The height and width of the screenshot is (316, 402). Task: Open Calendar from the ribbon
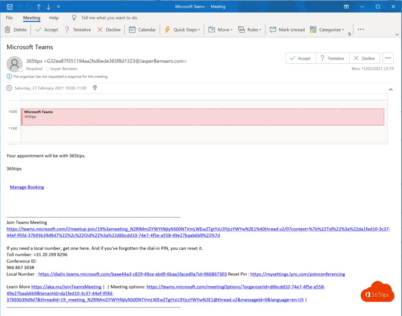click(143, 29)
